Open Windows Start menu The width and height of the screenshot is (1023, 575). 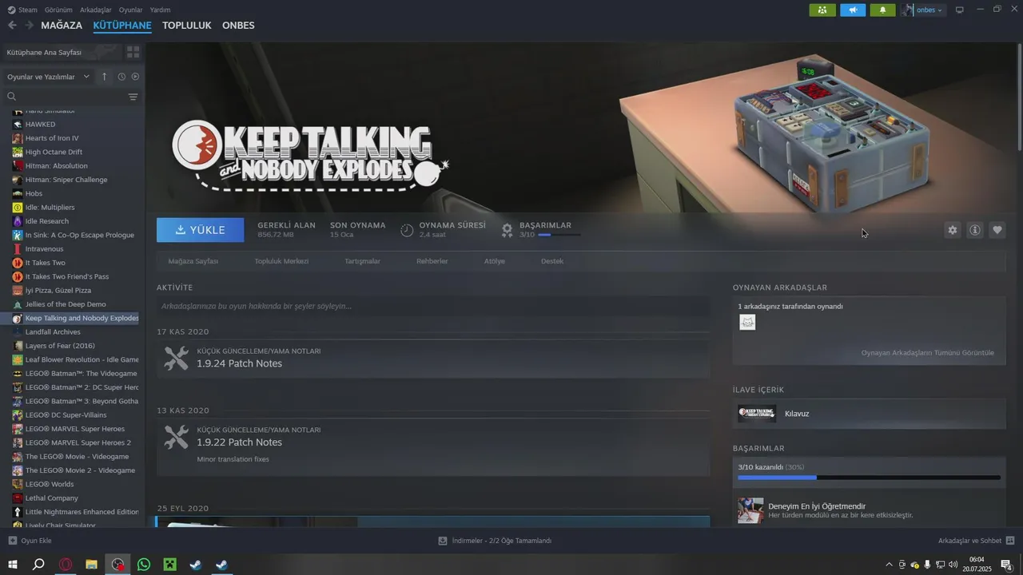point(12,565)
